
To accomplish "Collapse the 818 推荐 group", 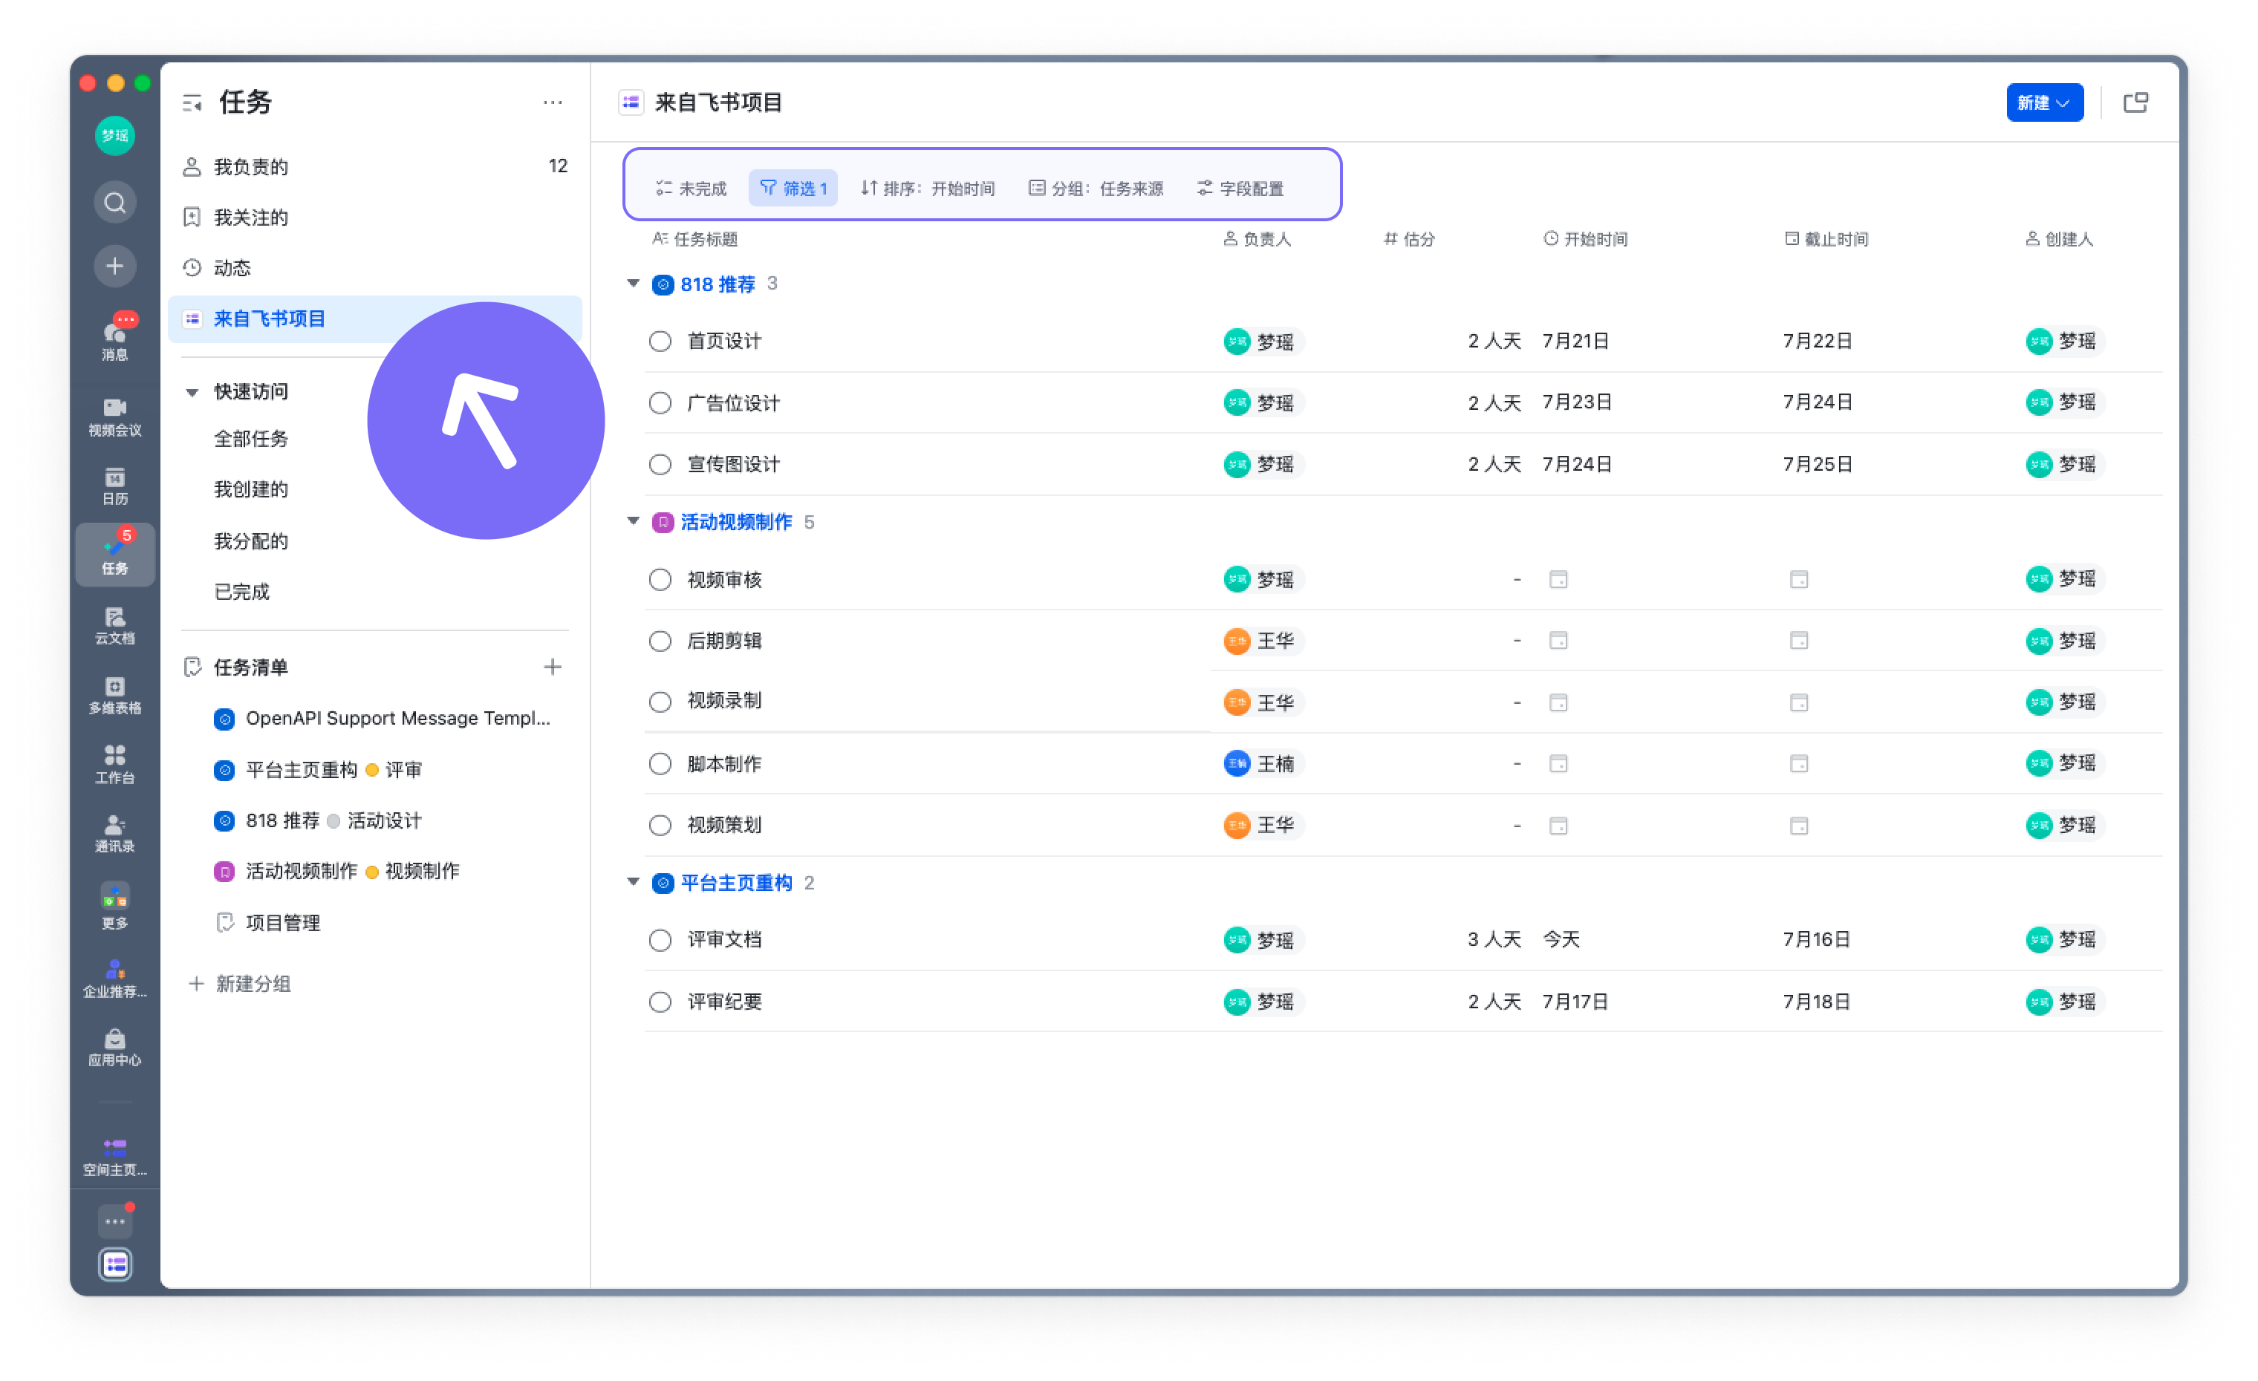I will click(x=632, y=283).
